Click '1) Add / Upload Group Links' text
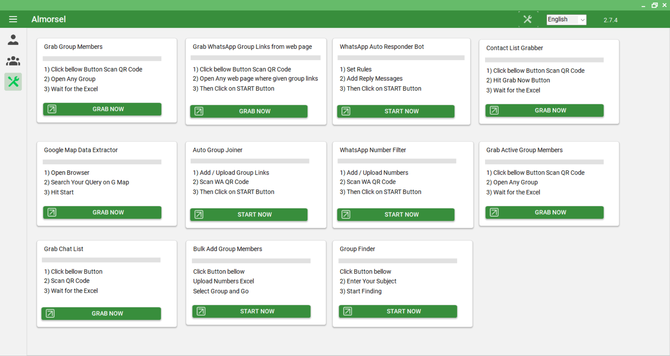 click(231, 173)
